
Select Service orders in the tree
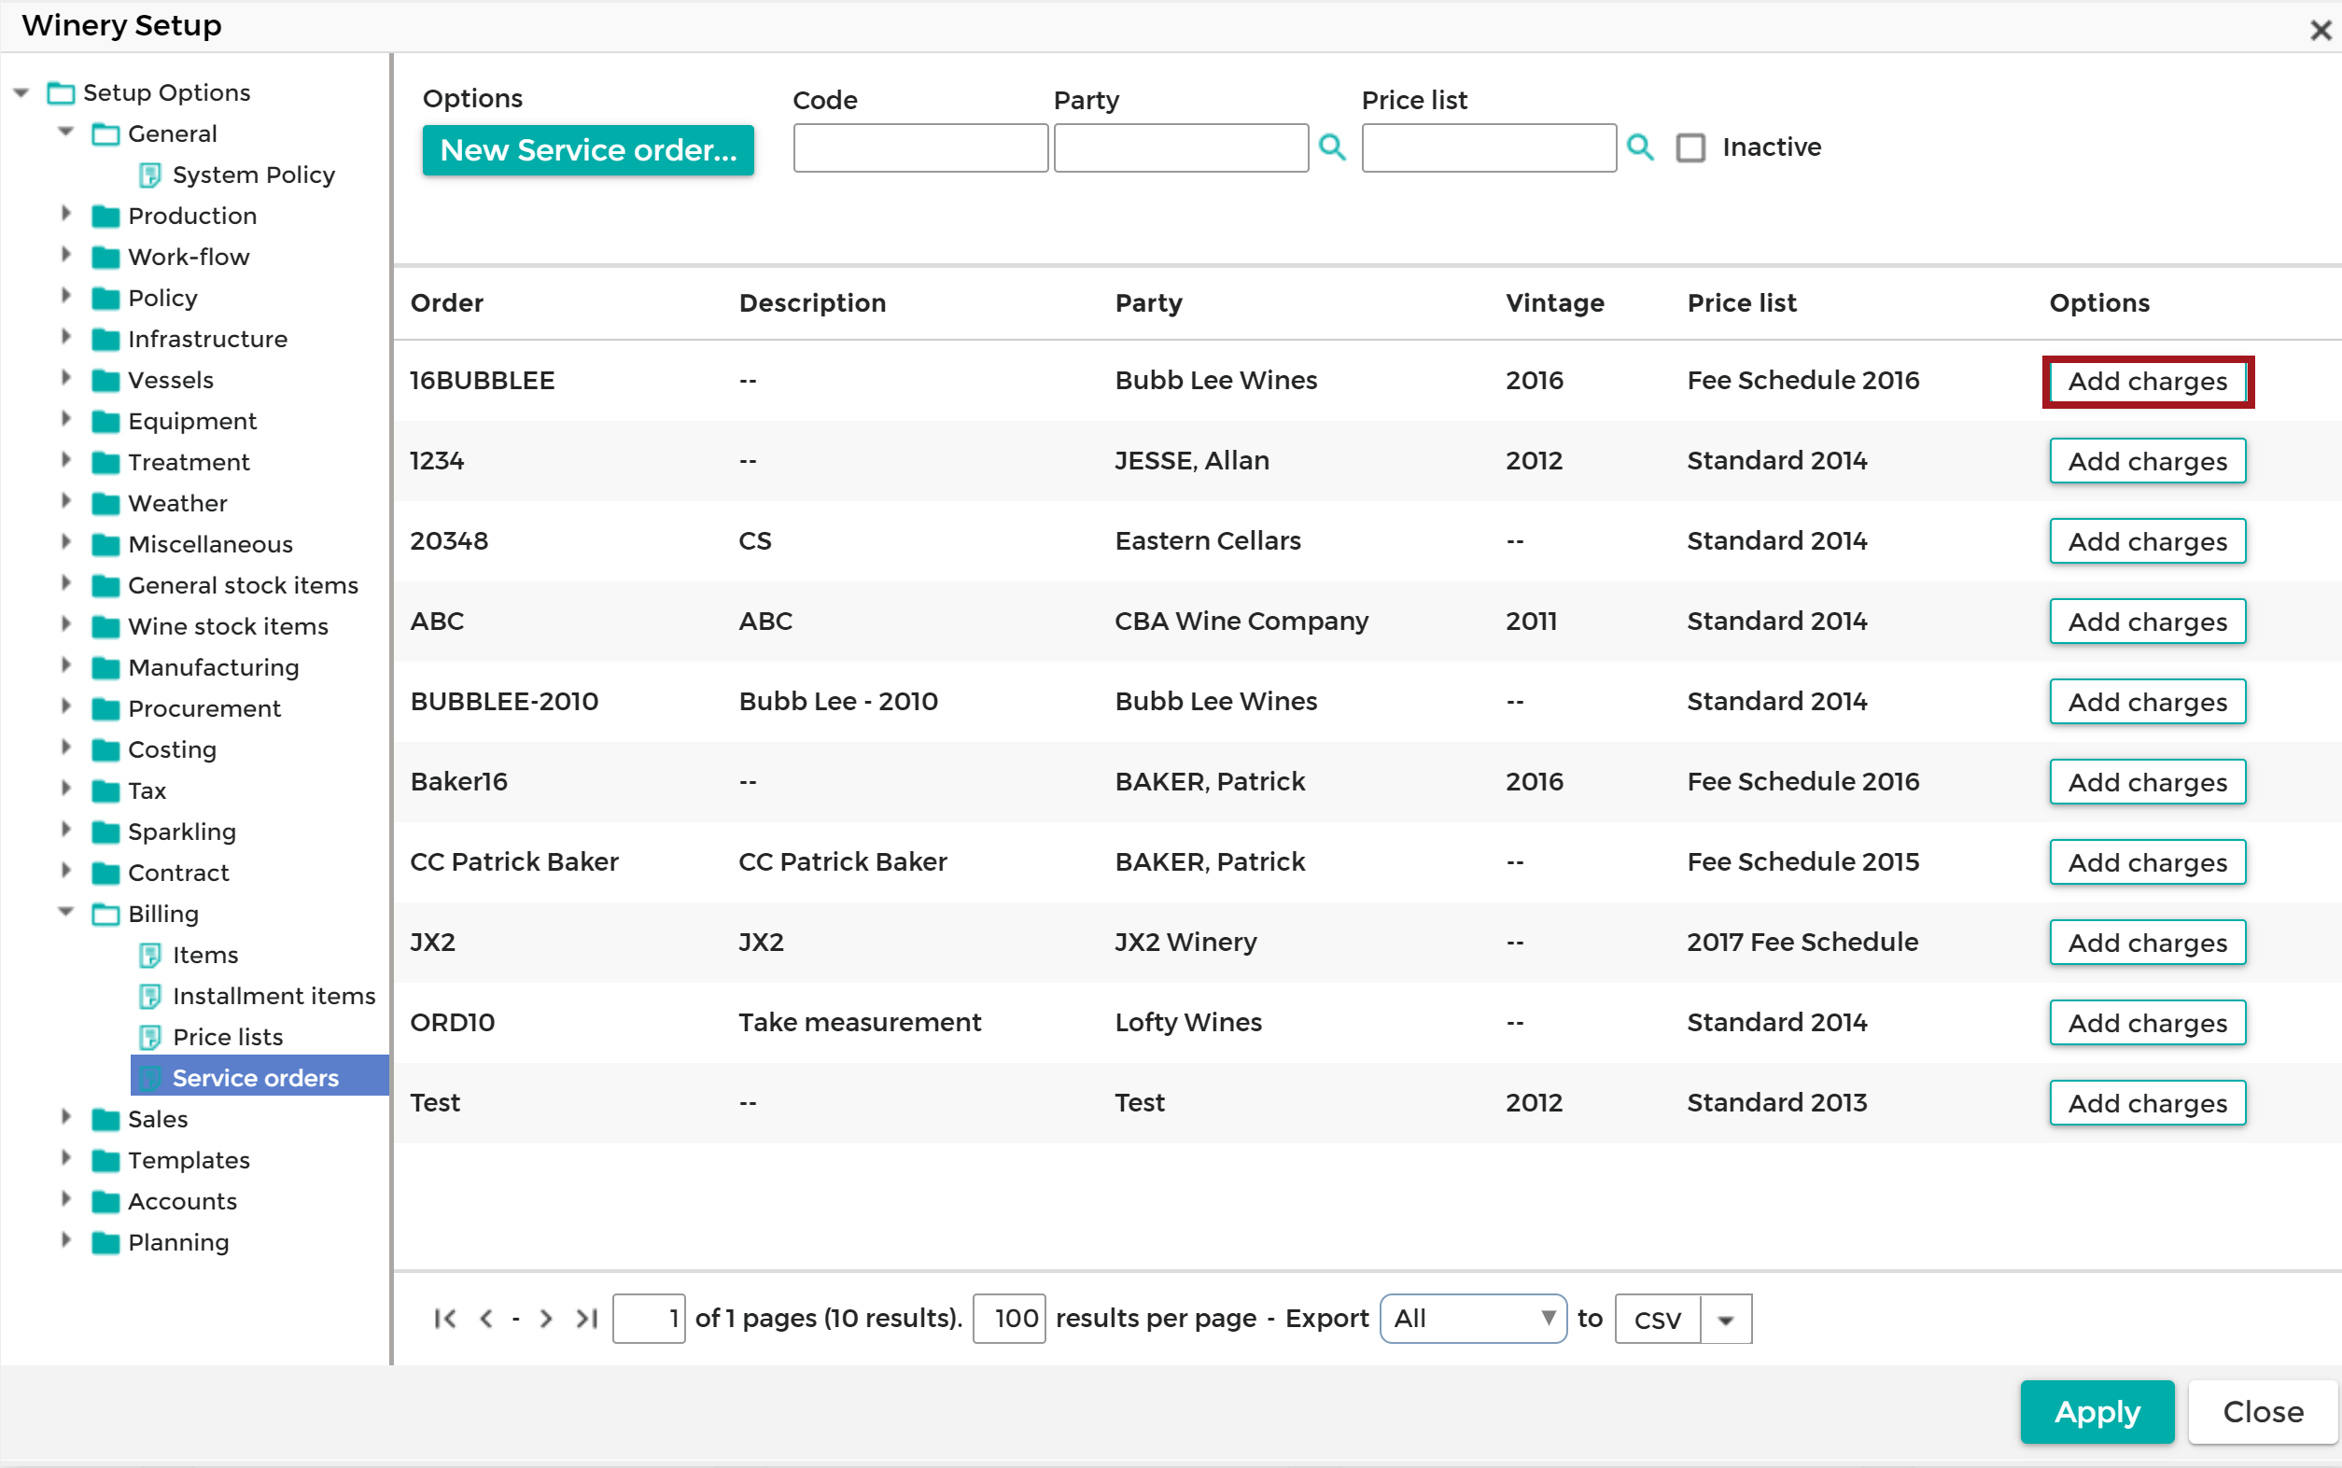pyautogui.click(x=259, y=1078)
